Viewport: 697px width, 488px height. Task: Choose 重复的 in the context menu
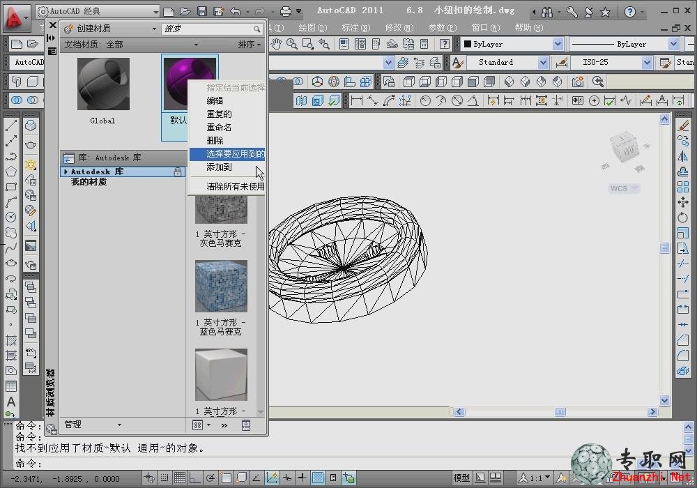coord(219,114)
